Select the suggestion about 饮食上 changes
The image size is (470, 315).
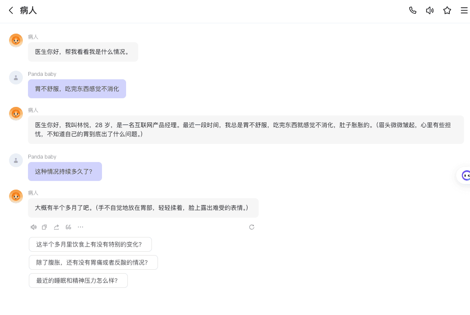click(90, 244)
